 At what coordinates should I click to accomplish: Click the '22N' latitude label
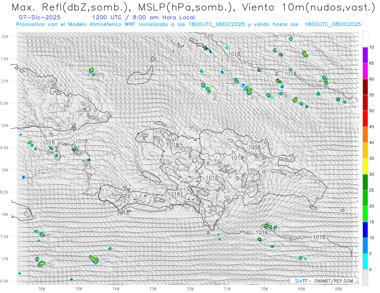pyautogui.click(x=5, y=37)
